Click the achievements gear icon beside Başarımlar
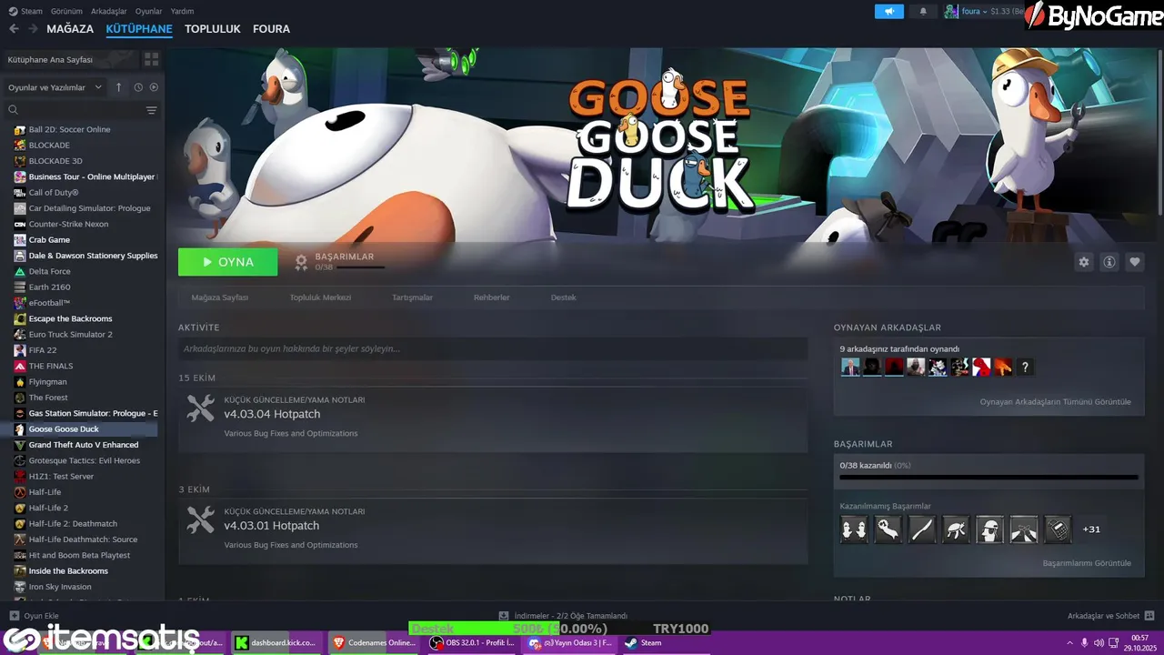This screenshot has width=1164, height=655. click(301, 262)
